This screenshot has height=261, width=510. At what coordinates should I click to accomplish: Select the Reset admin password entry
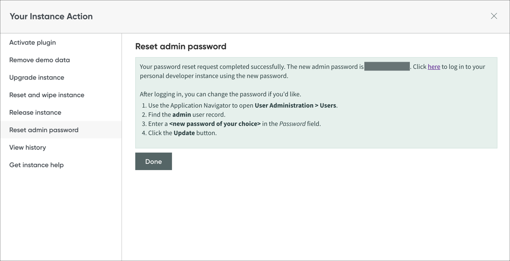(43, 130)
